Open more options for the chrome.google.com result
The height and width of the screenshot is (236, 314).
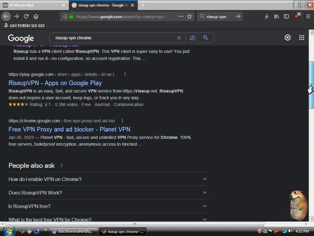click(x=122, y=120)
